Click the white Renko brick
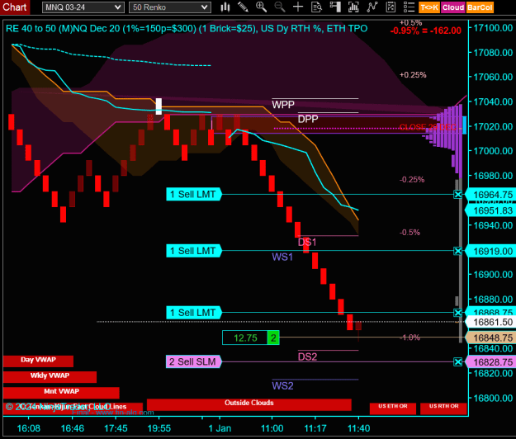 (159, 106)
